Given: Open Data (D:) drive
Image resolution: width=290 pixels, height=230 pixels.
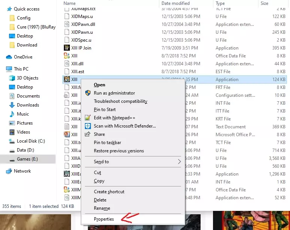Looking at the screenshot, I should click(25, 150).
